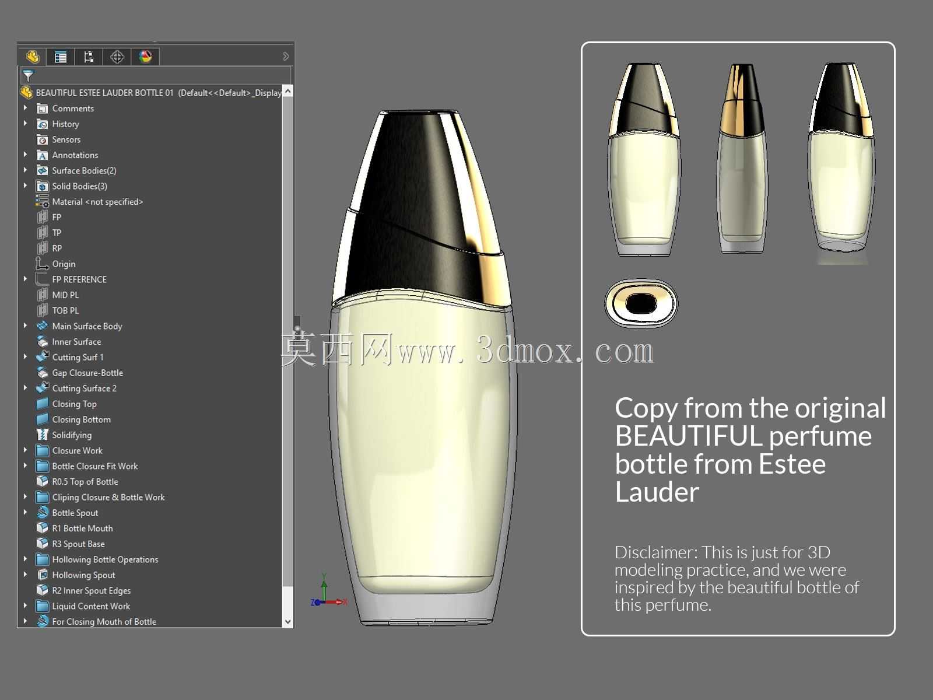Image resolution: width=933 pixels, height=700 pixels.
Task: Click the Closing Top planar surface icon
Action: (x=42, y=404)
